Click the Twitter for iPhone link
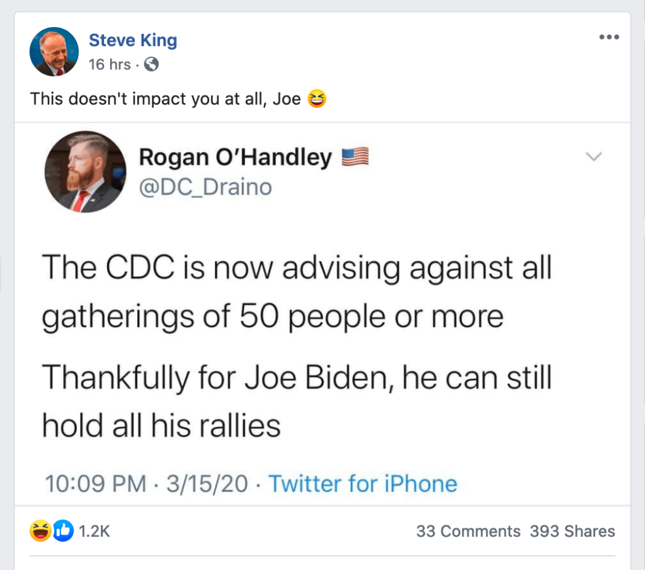The image size is (645, 570). pos(363,484)
